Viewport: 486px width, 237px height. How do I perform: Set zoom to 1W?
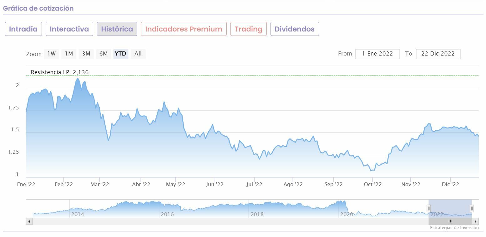[x=52, y=54]
